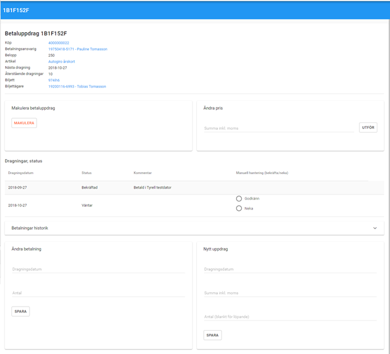Follow the Biljett link 974ih6
Screen dimensions: 390x354
pos(54,80)
